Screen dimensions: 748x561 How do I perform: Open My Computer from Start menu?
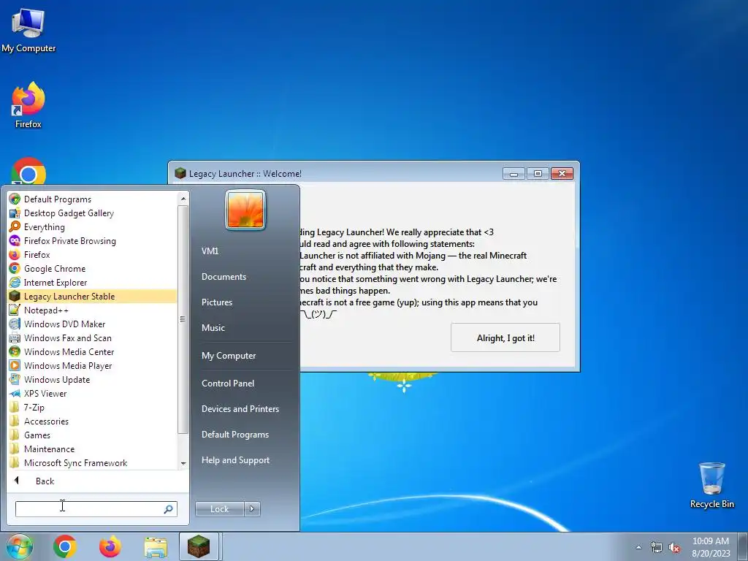[x=229, y=356]
